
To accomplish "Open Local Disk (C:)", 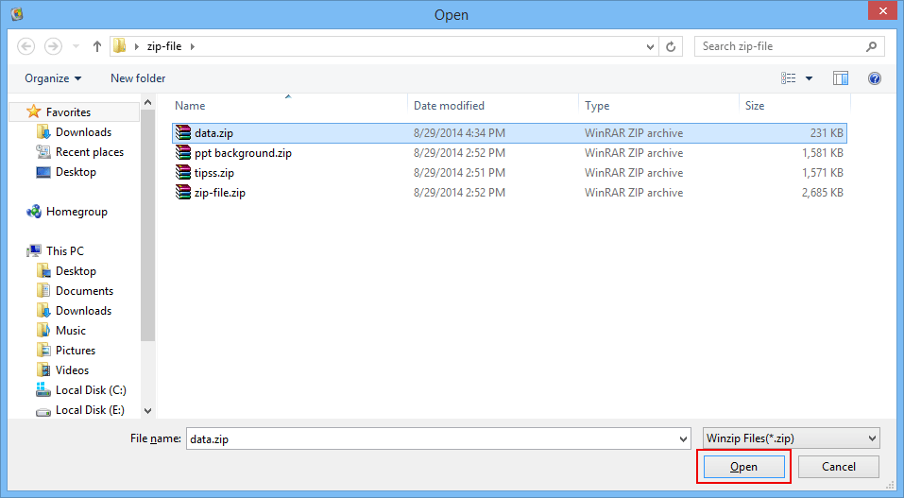I will 91,390.
